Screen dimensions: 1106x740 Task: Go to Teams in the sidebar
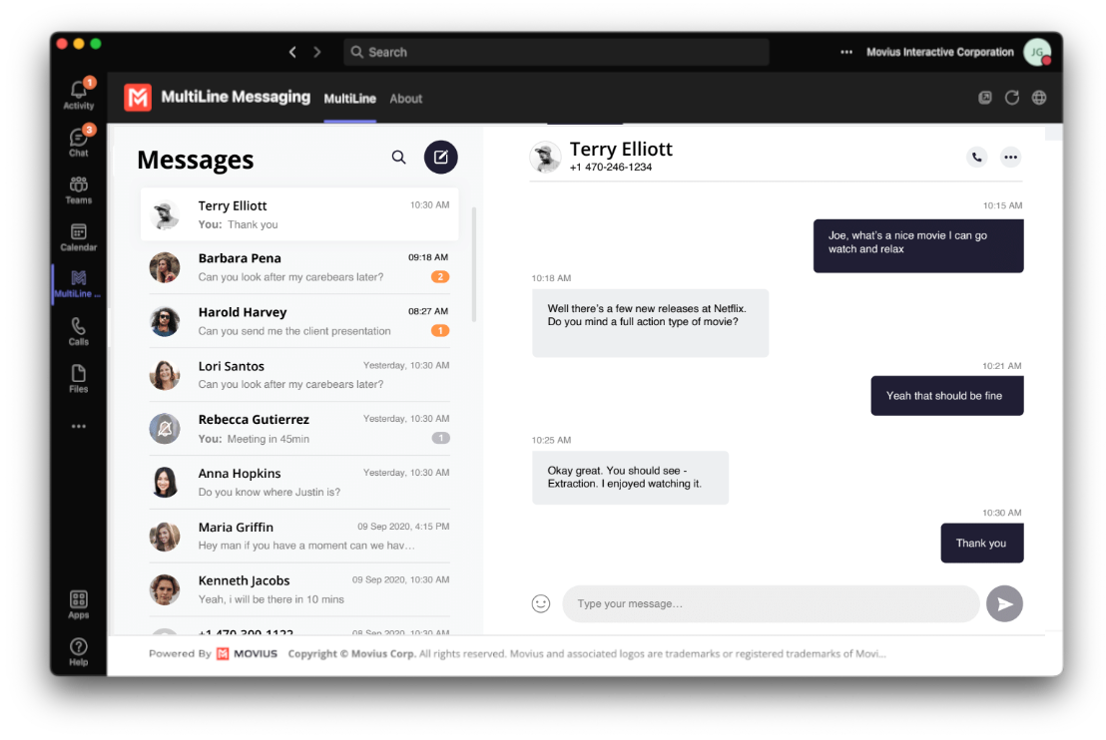tap(78, 189)
